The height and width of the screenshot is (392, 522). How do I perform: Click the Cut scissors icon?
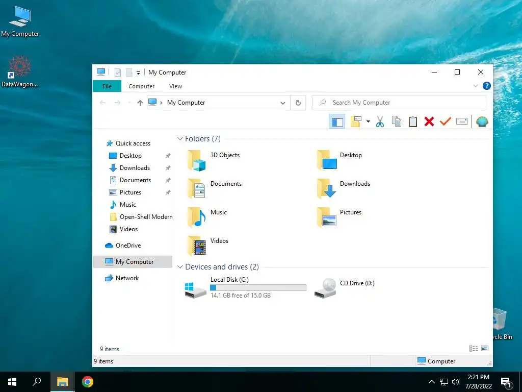pos(380,121)
